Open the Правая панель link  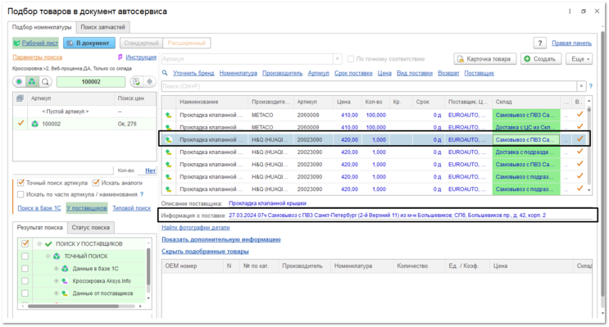coord(572,43)
